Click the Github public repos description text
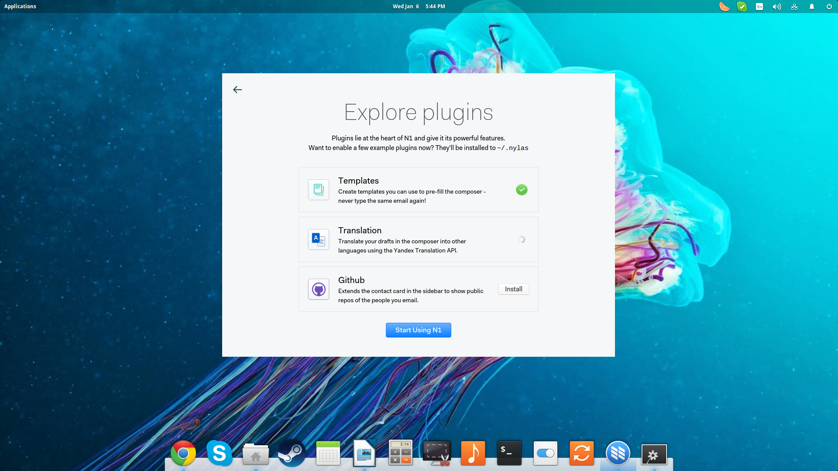 [x=411, y=296]
